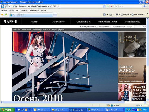The image size is (149, 112).
Task: Open search provider options dropdown arrow
Action: point(147,6)
